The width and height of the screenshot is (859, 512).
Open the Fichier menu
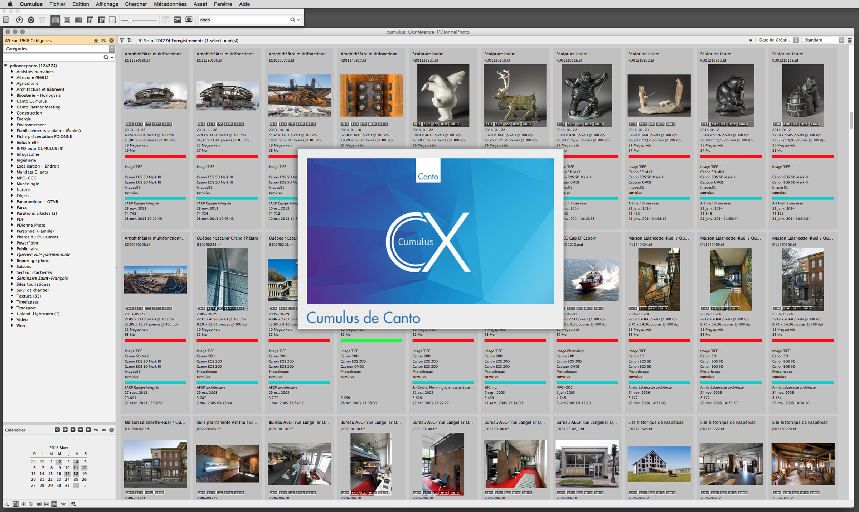[x=57, y=4]
